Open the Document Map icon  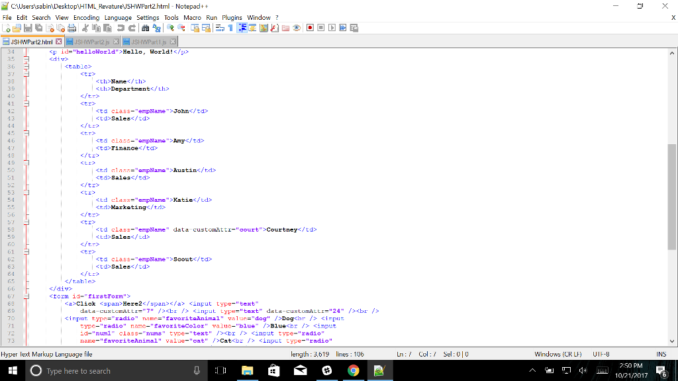264,28
